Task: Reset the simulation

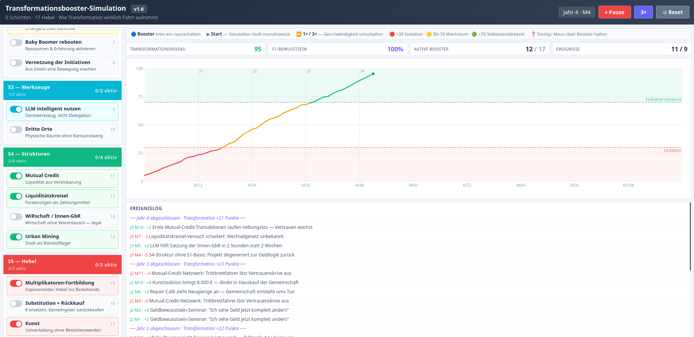Action: tap(673, 12)
